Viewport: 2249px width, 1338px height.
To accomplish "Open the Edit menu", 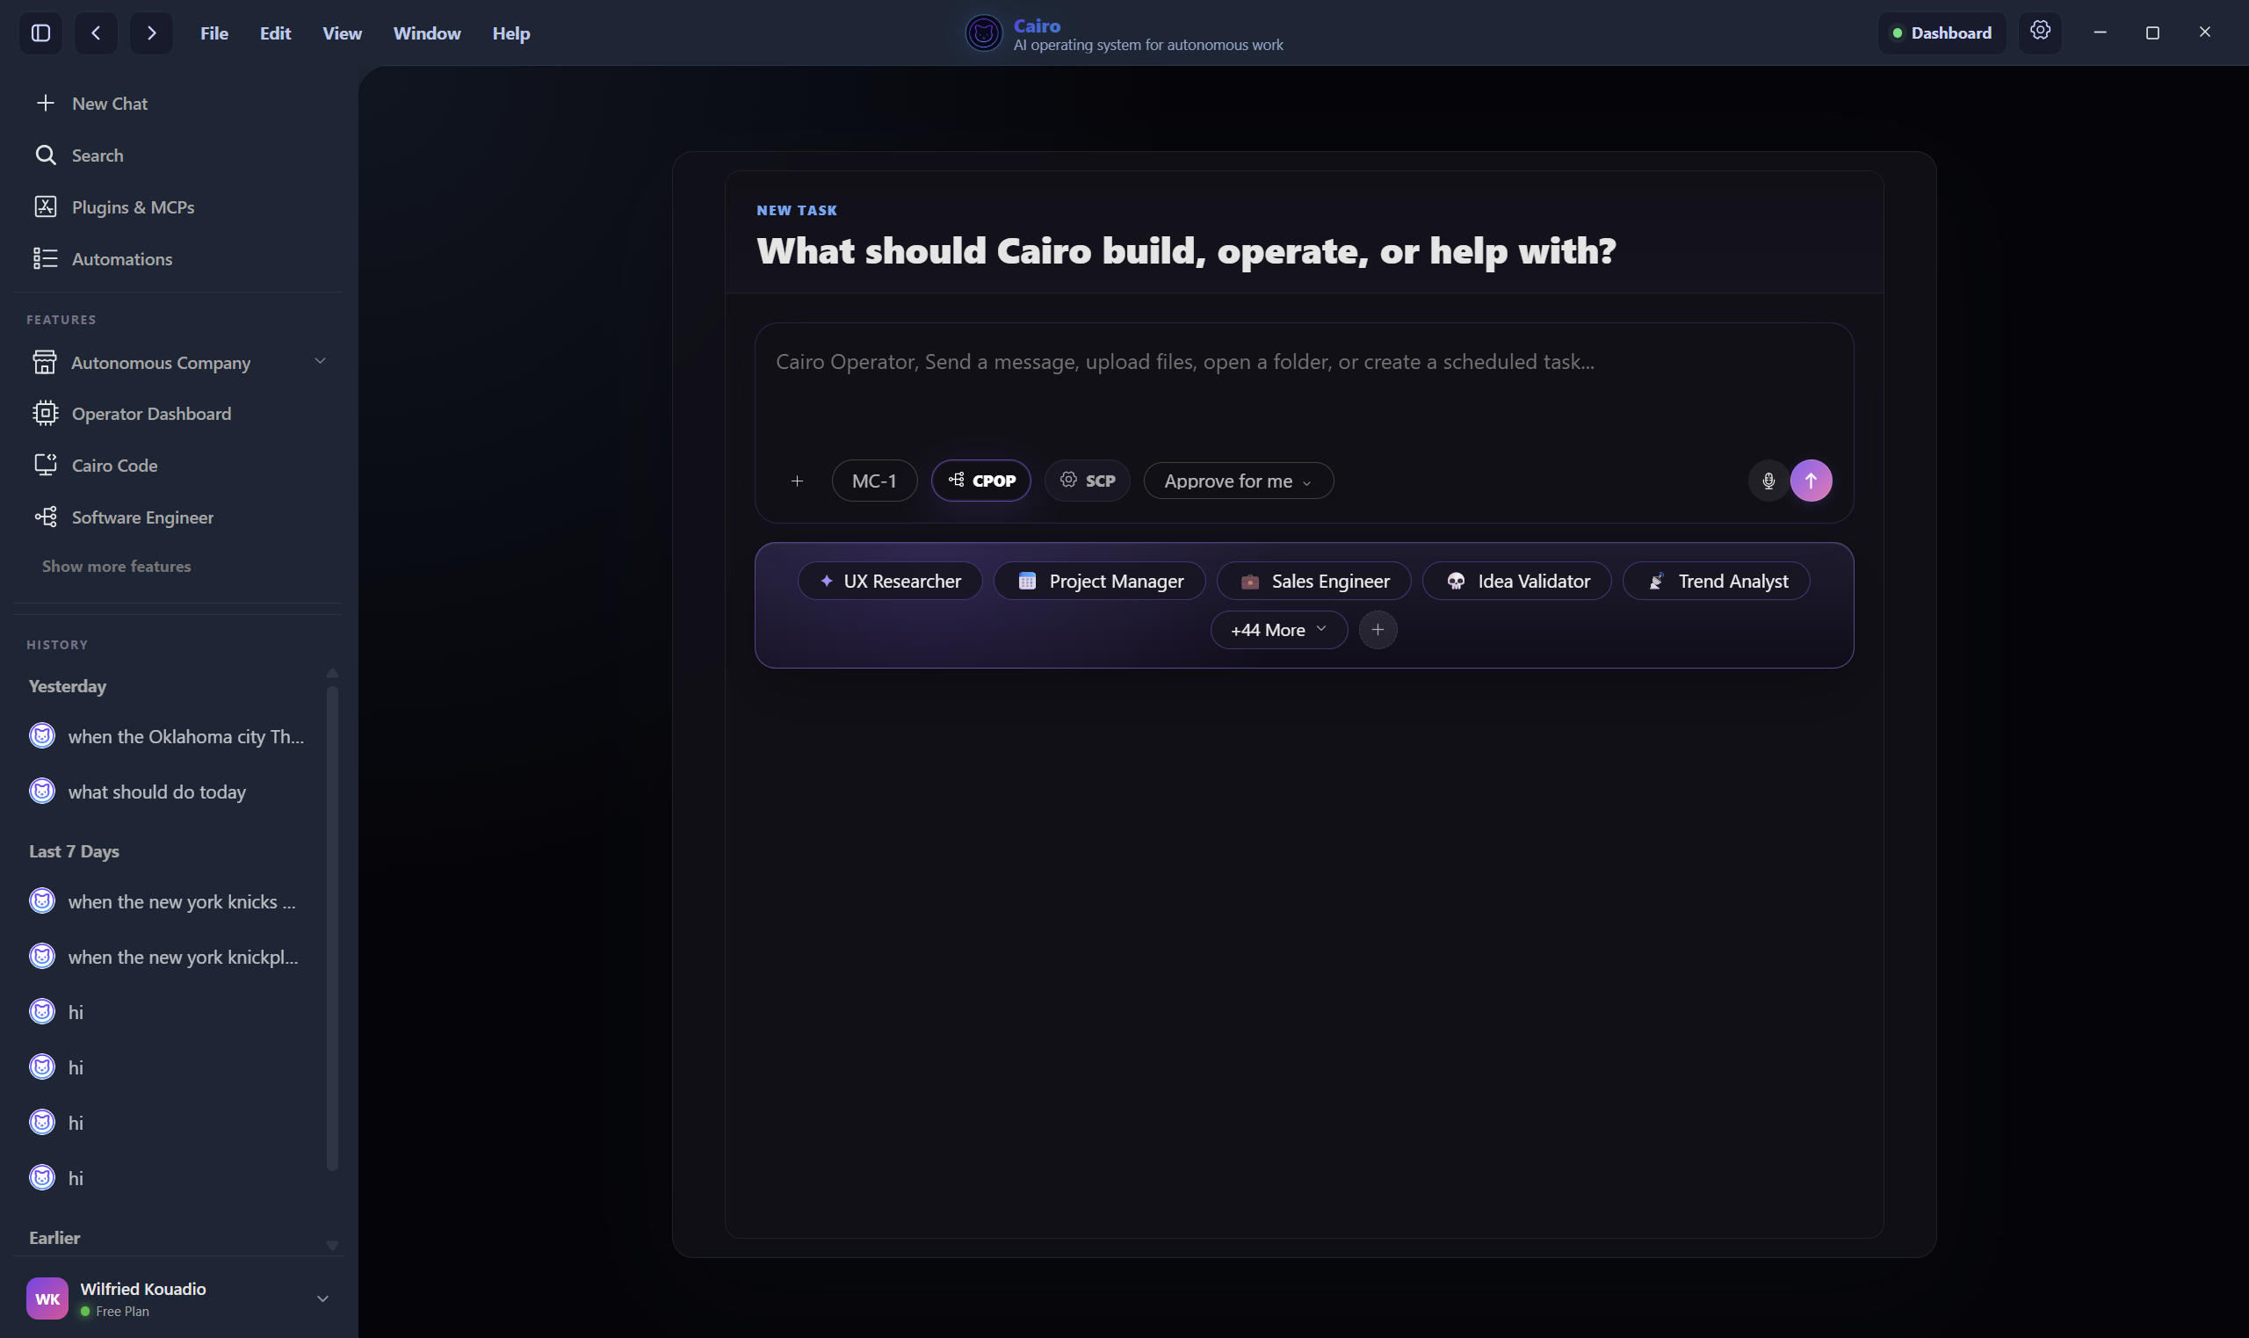I will (275, 33).
